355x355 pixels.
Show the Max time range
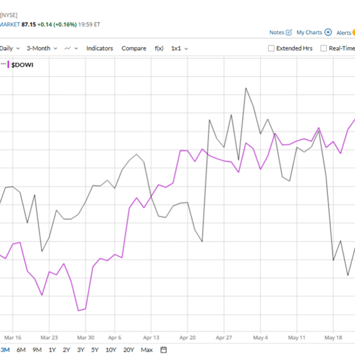[x=147, y=350]
